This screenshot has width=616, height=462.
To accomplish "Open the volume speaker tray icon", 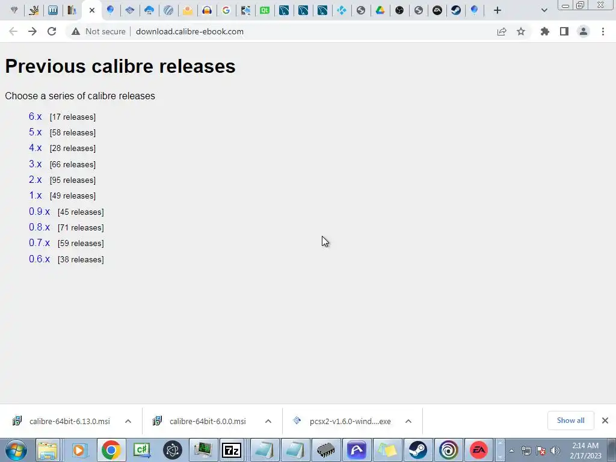I will [555, 451].
